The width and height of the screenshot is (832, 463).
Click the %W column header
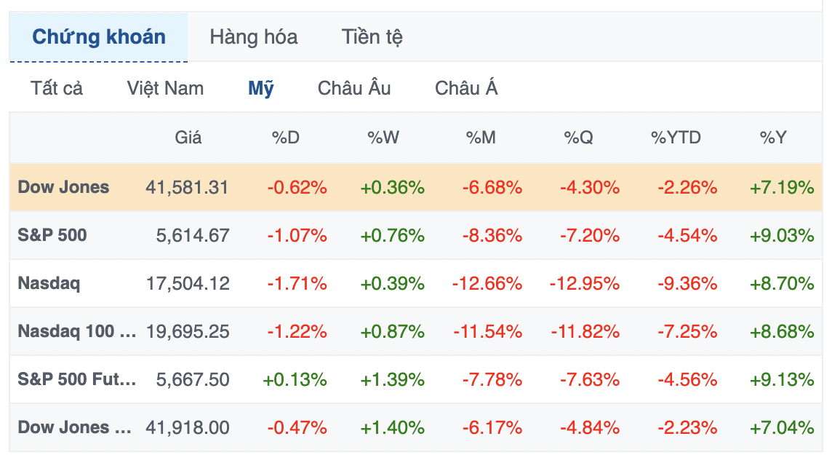click(x=383, y=138)
